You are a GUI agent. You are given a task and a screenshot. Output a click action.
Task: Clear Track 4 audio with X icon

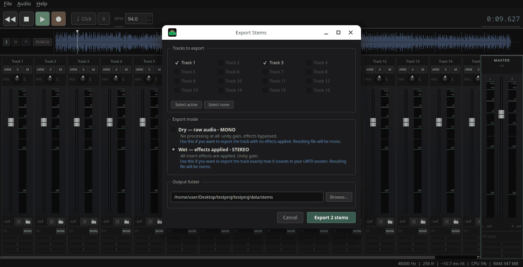tap(118, 221)
